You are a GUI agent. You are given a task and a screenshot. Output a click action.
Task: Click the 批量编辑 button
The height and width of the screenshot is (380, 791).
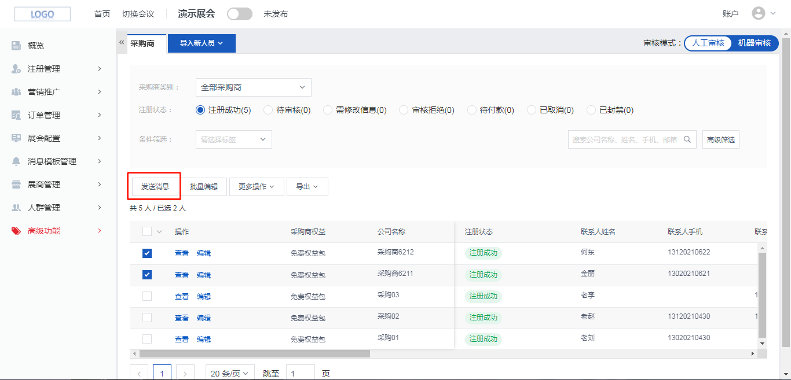pyautogui.click(x=204, y=187)
